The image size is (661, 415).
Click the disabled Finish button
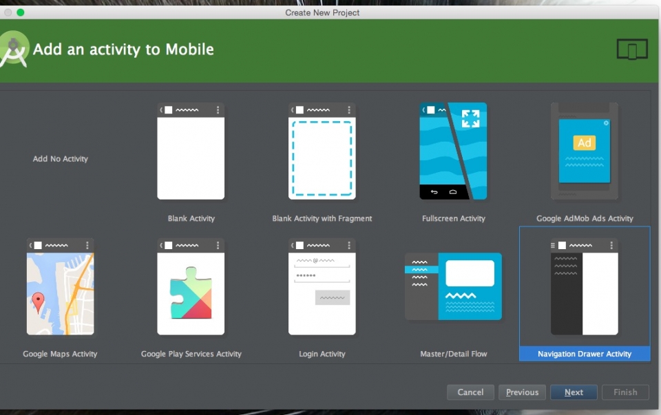click(x=625, y=392)
